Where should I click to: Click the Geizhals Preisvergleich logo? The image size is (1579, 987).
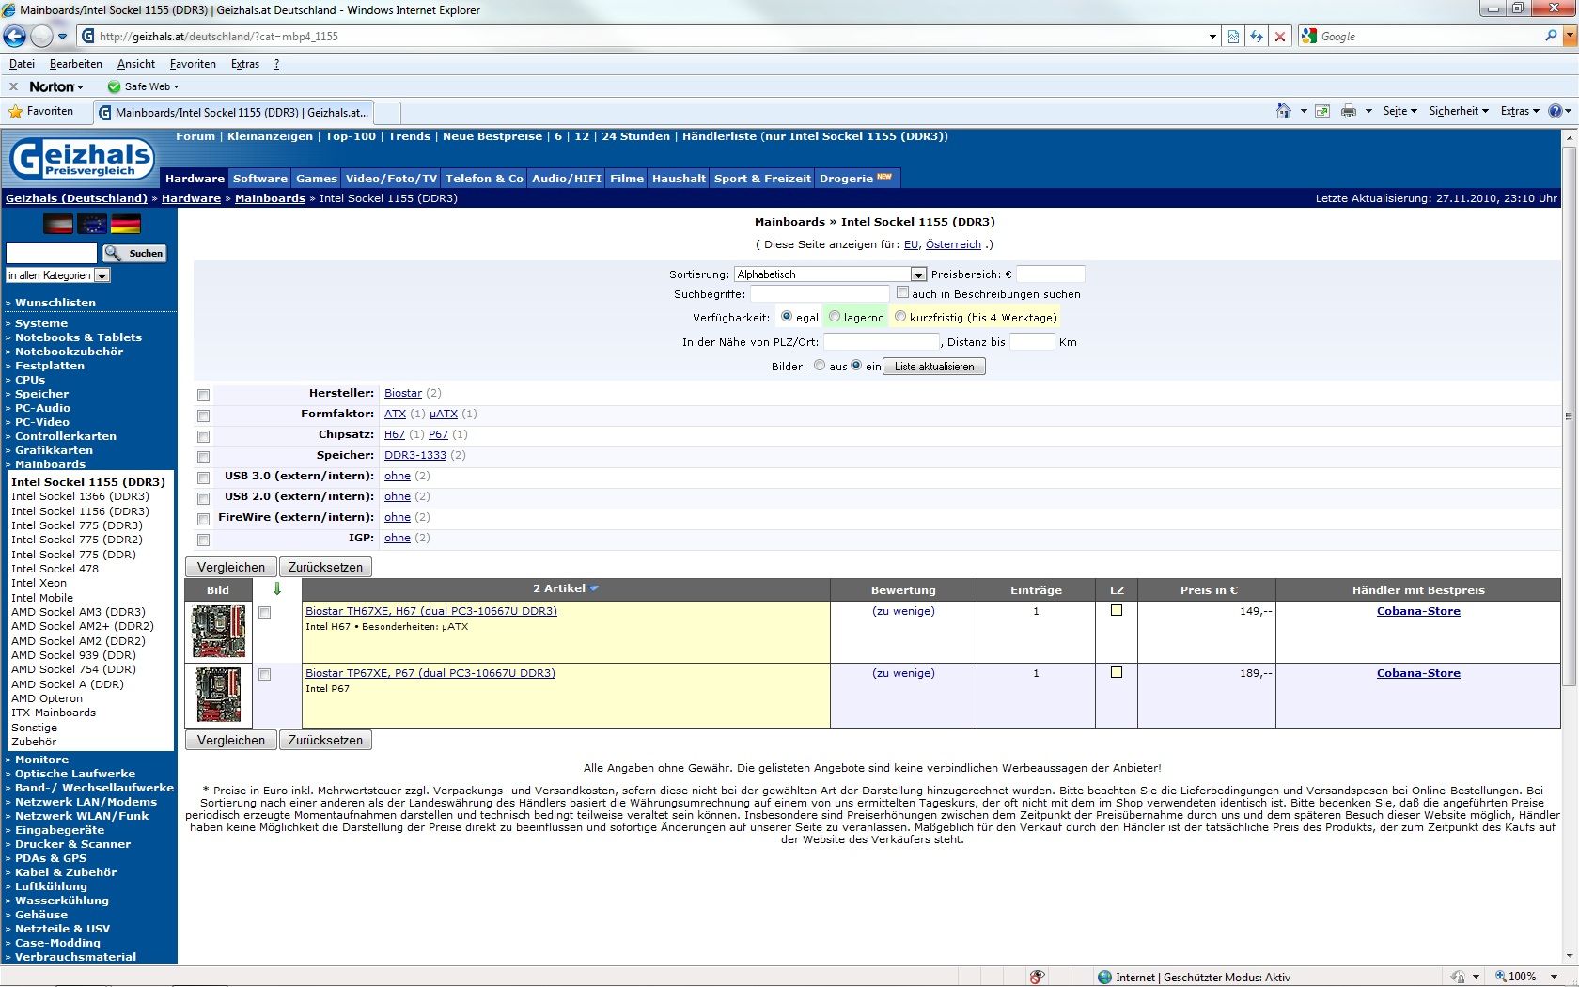tap(82, 158)
